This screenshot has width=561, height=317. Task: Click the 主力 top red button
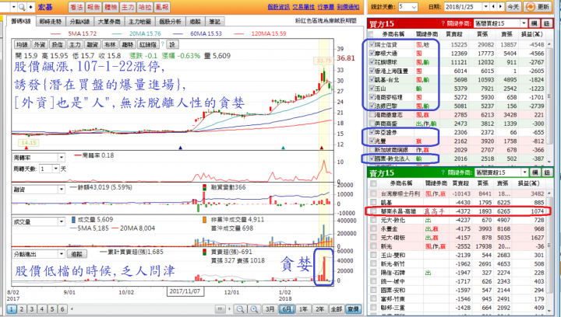click(x=128, y=7)
